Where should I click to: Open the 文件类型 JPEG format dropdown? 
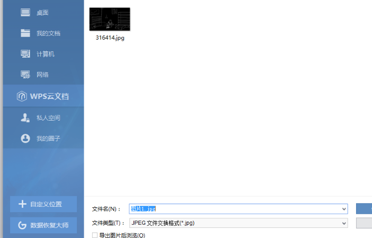(x=238, y=223)
